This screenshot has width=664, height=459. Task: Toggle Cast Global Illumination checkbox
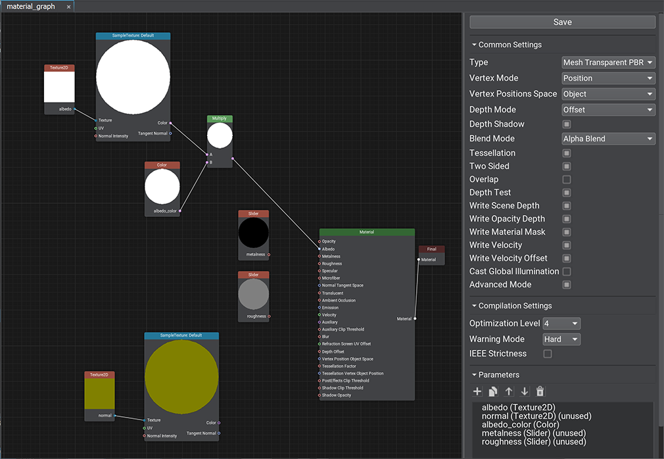point(567,272)
